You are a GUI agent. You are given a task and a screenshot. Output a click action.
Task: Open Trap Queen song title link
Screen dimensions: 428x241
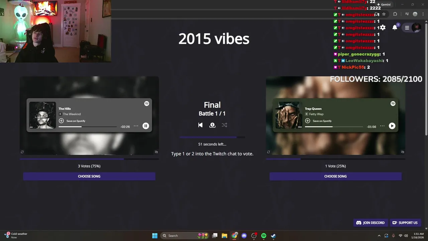[313, 109]
